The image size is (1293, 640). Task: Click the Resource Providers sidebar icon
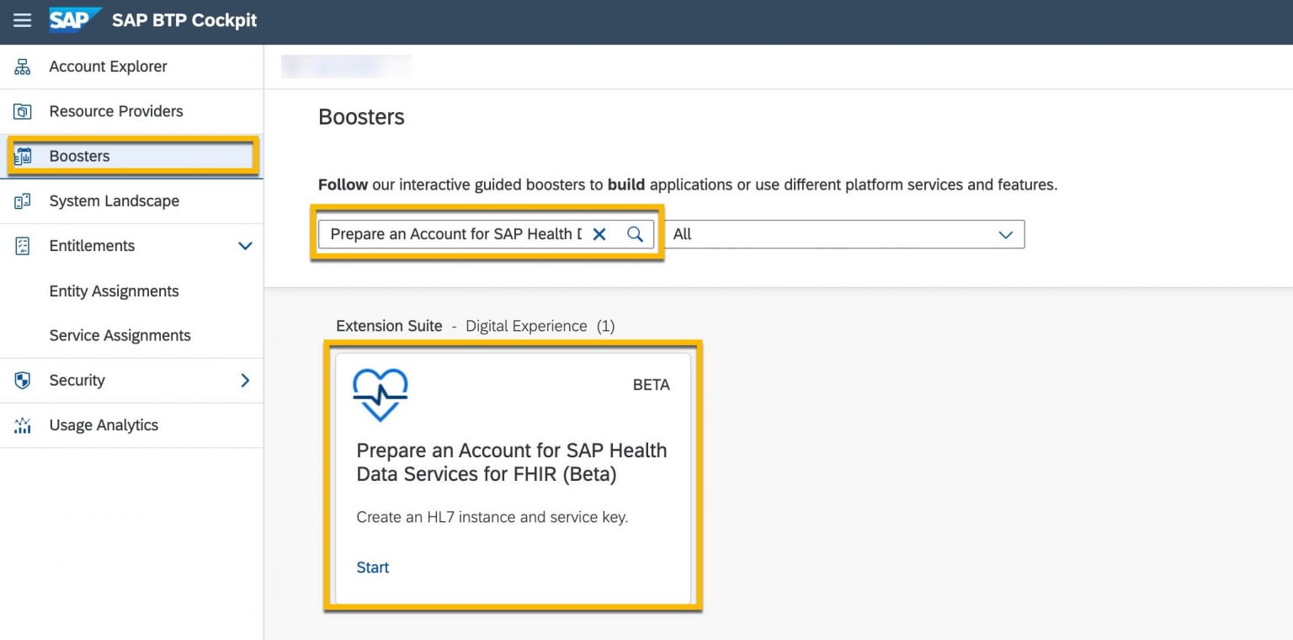point(22,111)
